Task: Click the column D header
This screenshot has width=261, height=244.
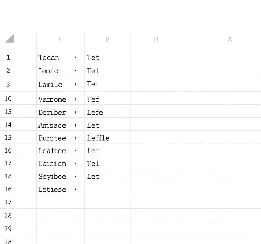Action: click(x=156, y=39)
